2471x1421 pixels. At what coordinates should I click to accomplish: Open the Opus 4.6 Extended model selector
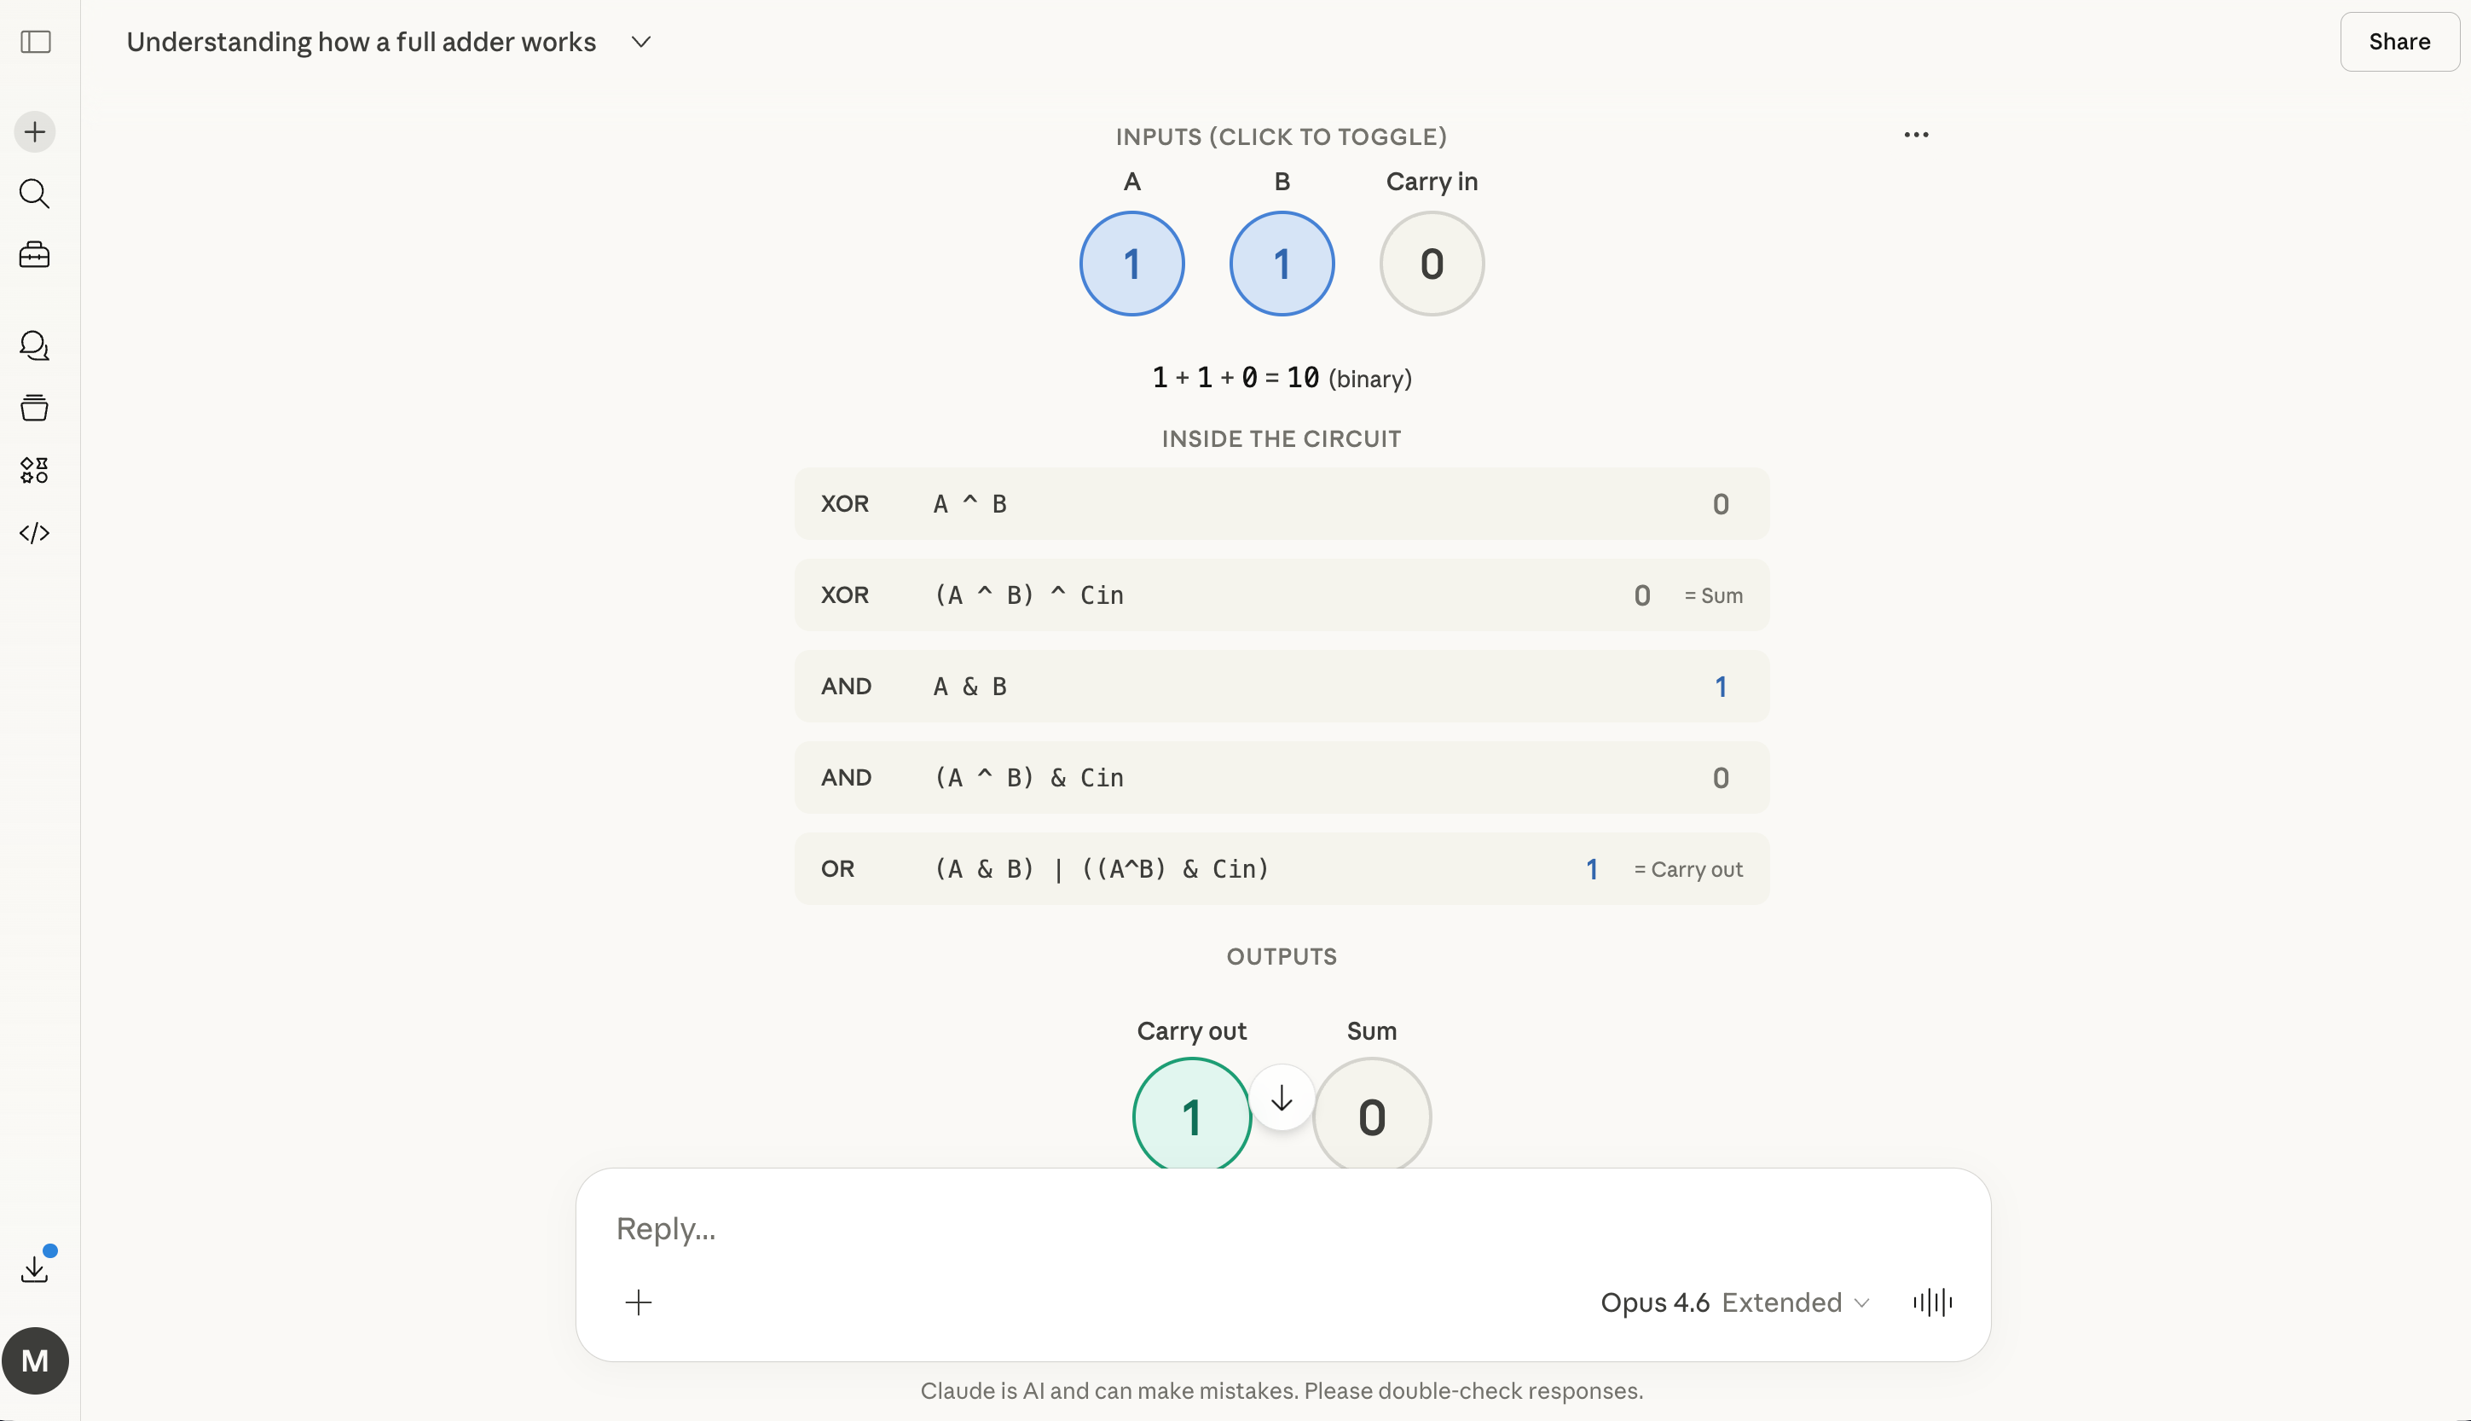coord(1735,1302)
